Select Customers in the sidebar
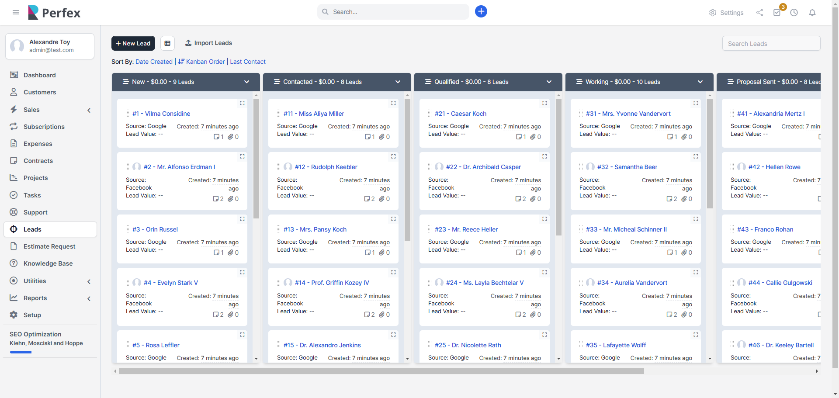839x398 pixels. [x=40, y=92]
